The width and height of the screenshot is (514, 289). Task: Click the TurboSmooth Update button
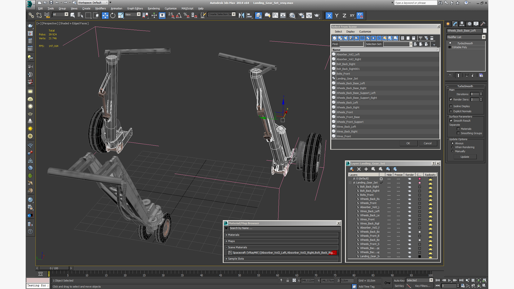tap(465, 157)
